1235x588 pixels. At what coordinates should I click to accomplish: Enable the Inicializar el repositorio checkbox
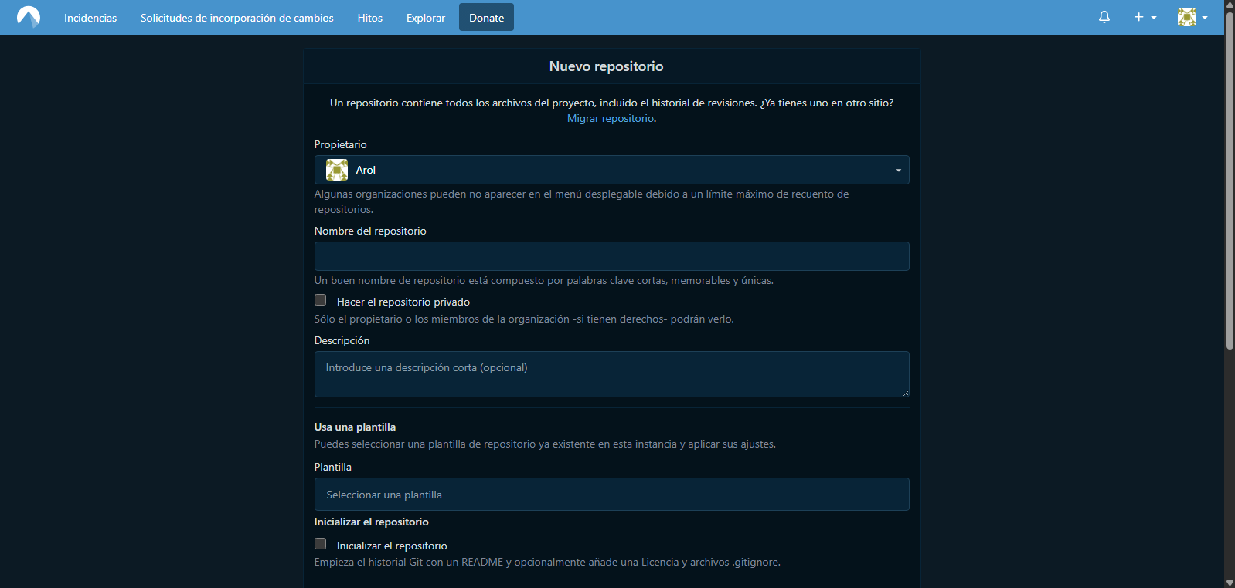320,544
